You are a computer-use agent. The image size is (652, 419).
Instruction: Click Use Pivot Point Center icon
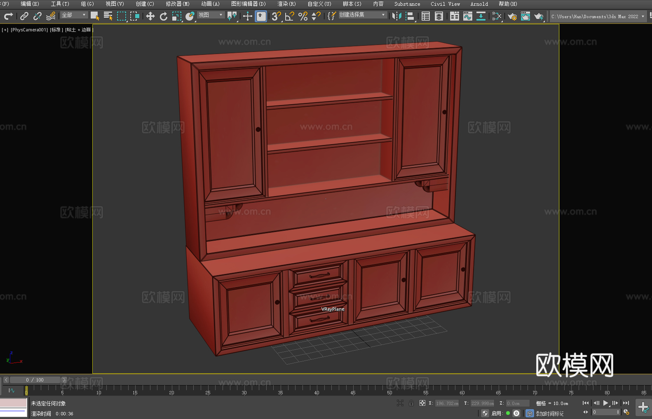coord(232,16)
